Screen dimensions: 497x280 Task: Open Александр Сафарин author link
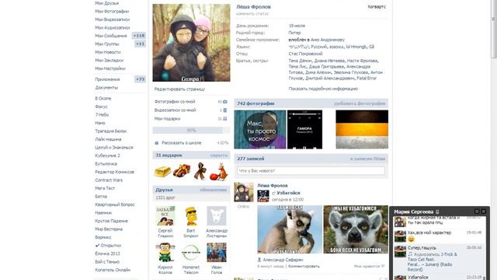(x=283, y=260)
